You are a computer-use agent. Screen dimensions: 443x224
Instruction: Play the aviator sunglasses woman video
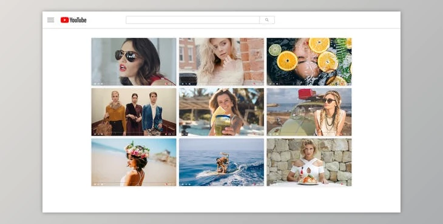pyautogui.click(x=95, y=84)
